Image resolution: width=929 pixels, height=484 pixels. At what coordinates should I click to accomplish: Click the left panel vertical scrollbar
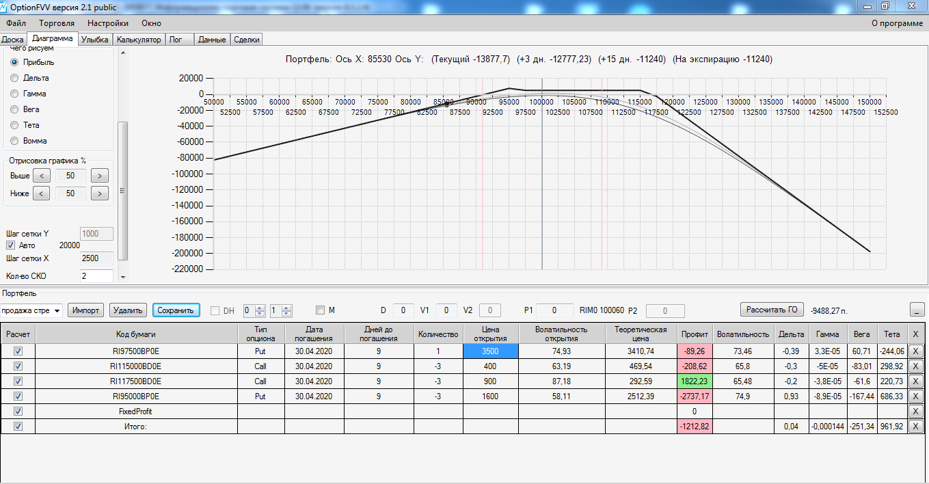click(x=123, y=164)
